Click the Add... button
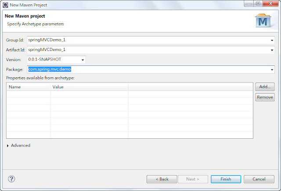Viewport: 281px width, 191px height. [x=265, y=87]
